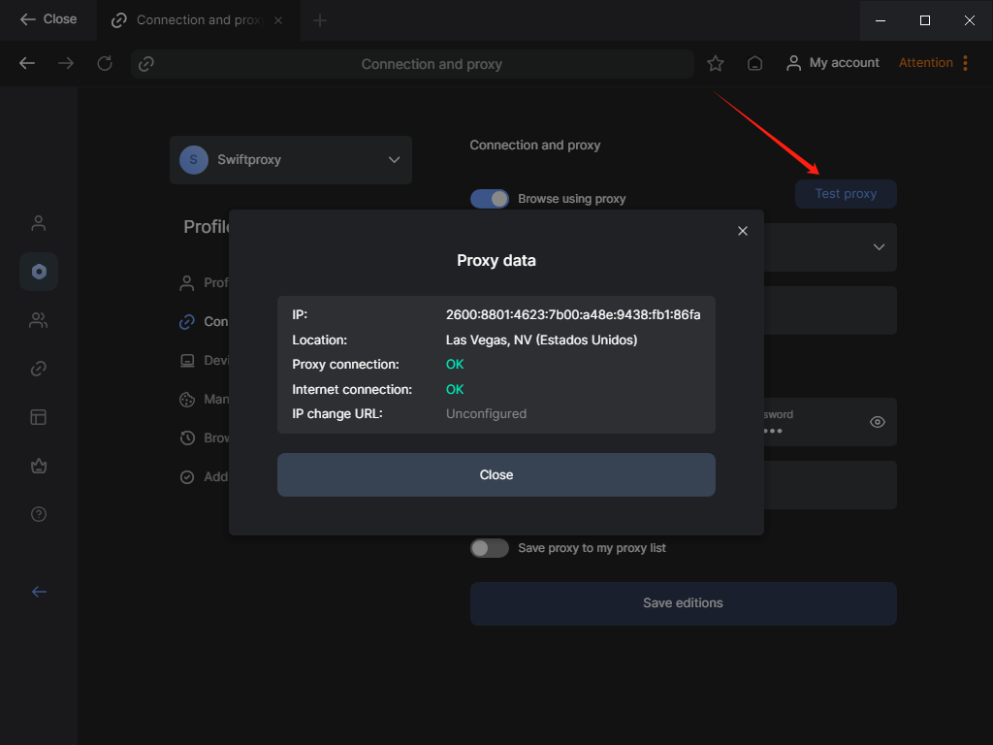Open the layout panel sidebar icon
Viewport: 993px width, 745px height.
[x=39, y=417]
